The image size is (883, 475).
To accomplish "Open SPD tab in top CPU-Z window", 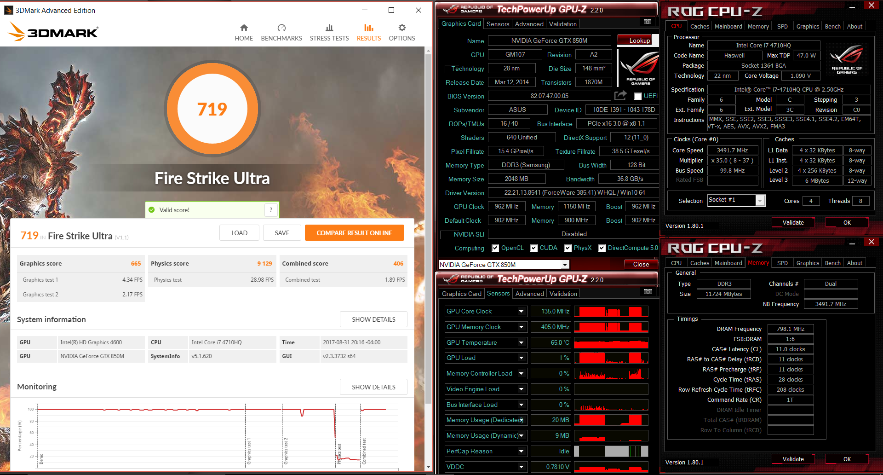I will [x=782, y=27].
